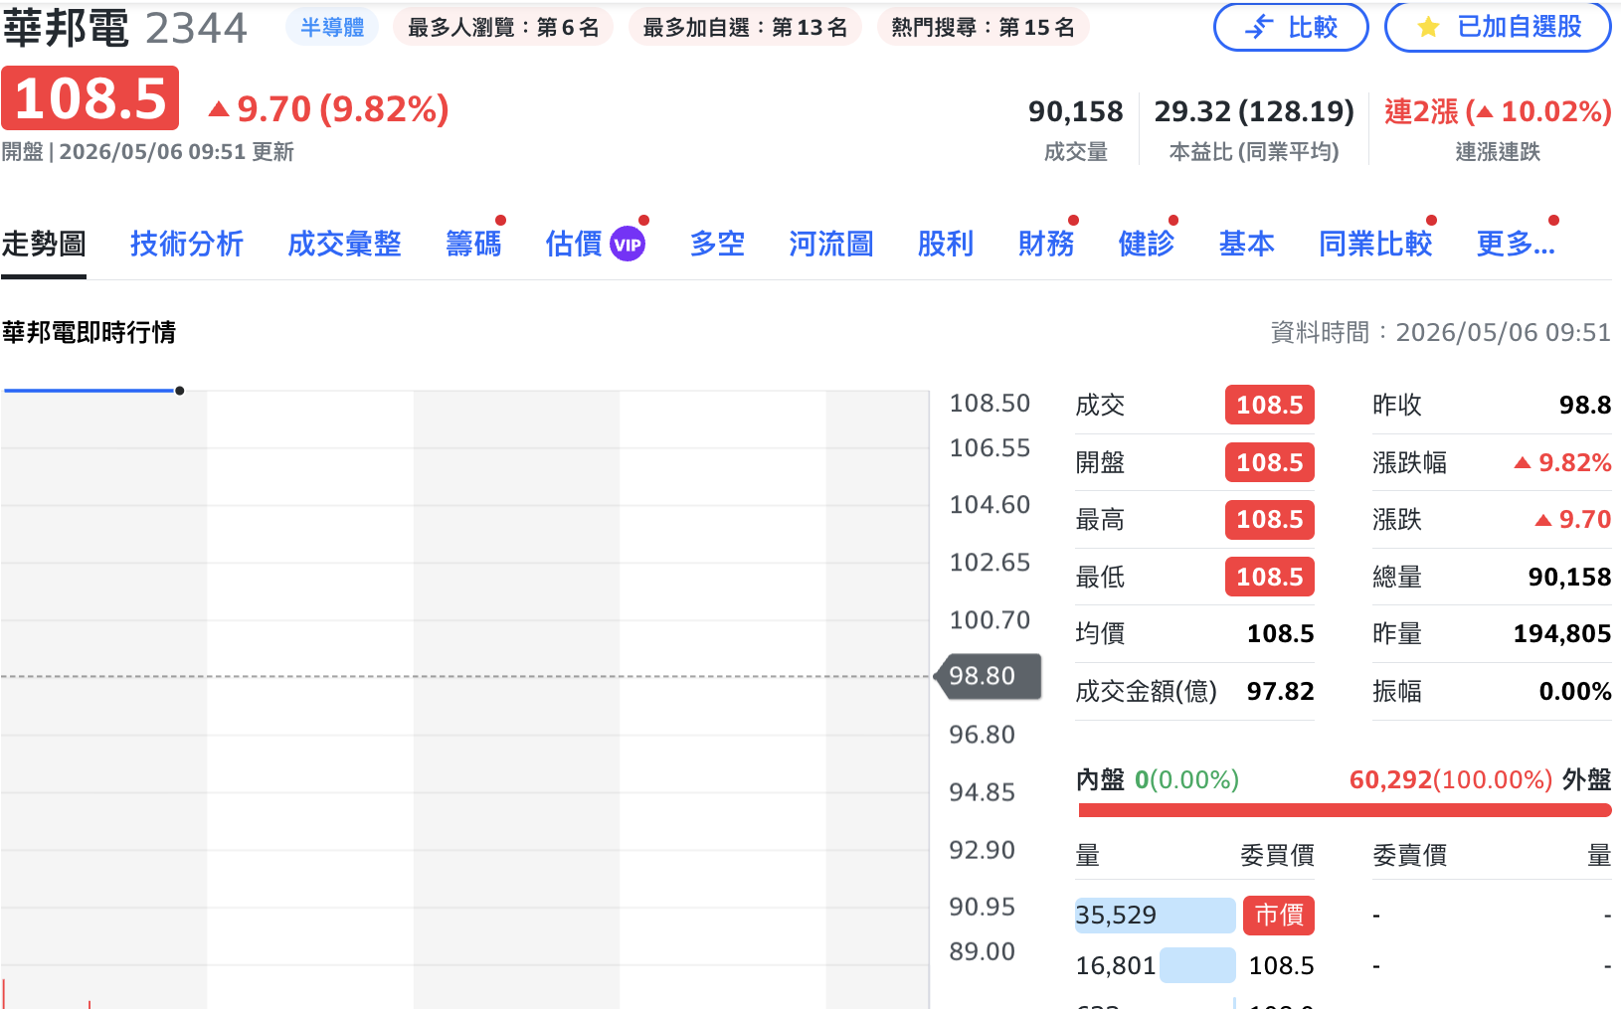Click the 總量 90,158 value
1621x1009 pixels.
coord(1569,577)
